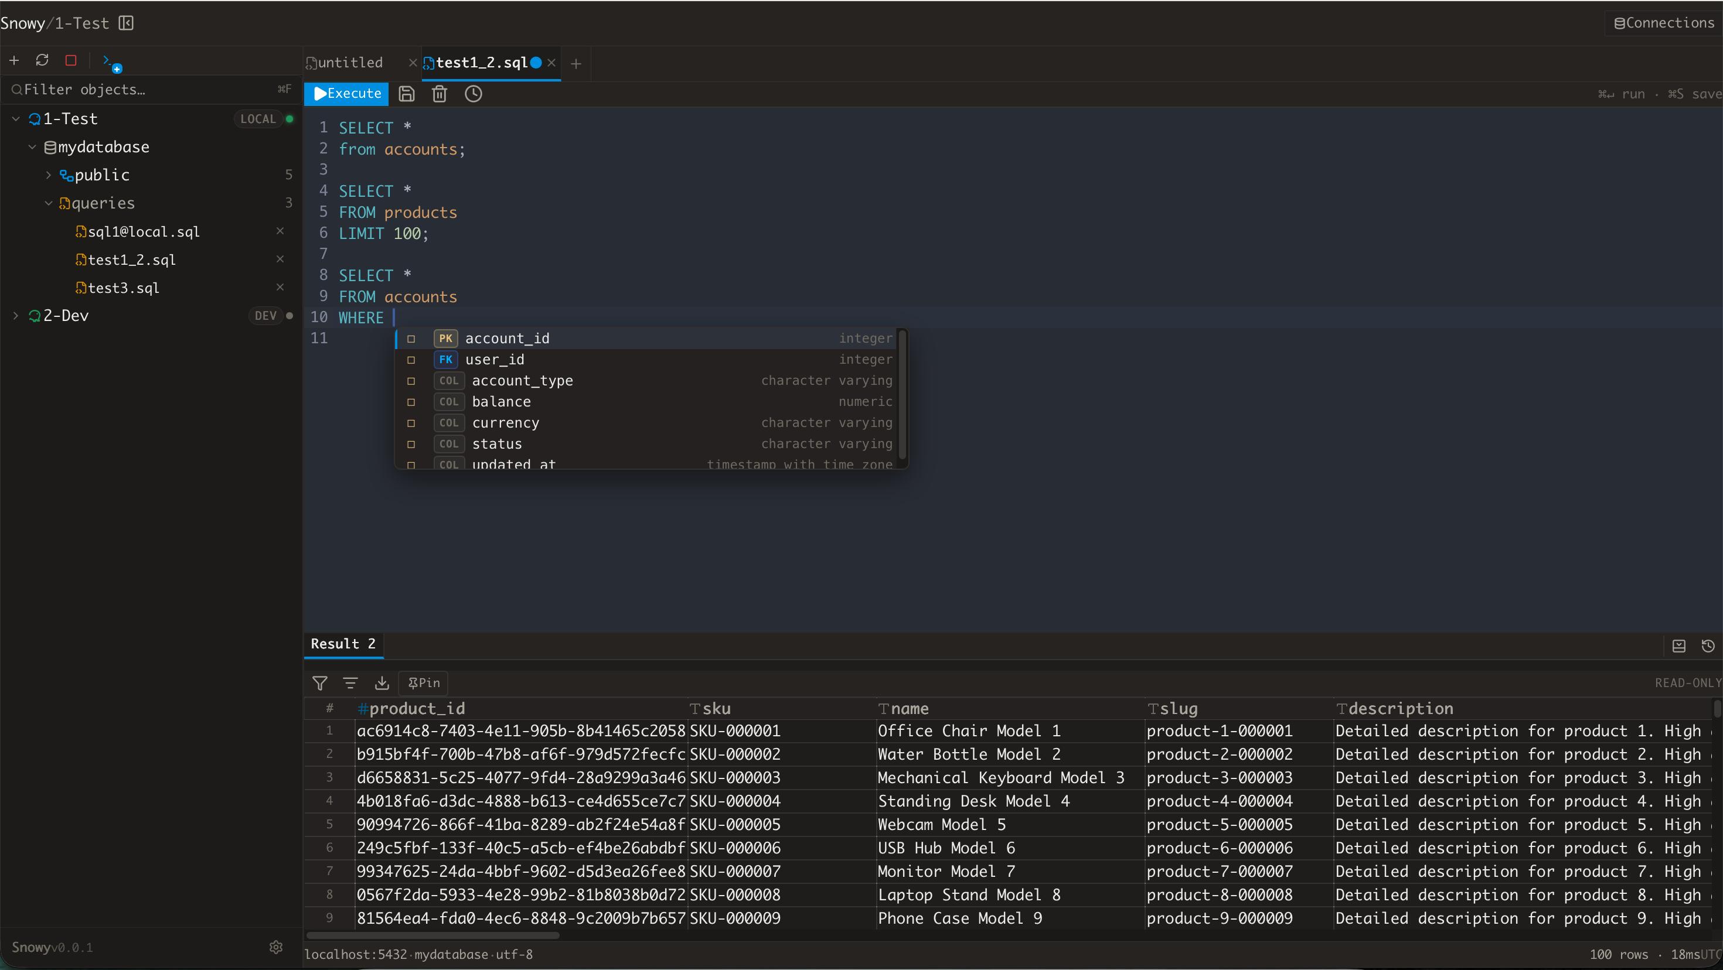Image resolution: width=1723 pixels, height=970 pixels.
Task: Click the Filter objects search field
Action: tap(151, 90)
